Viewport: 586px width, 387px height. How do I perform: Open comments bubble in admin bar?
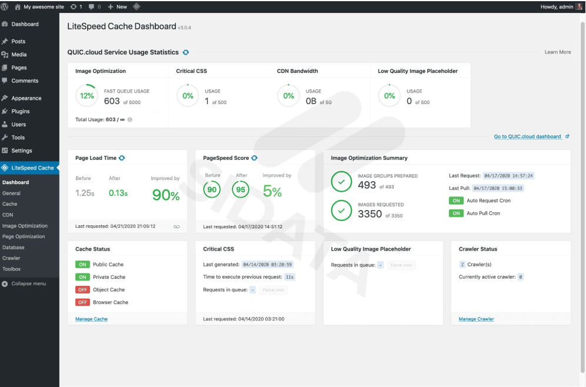(x=94, y=6)
